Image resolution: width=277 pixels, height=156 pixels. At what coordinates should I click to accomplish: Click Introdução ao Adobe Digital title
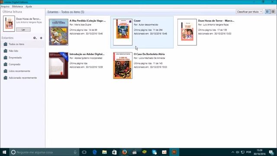pos(87,54)
